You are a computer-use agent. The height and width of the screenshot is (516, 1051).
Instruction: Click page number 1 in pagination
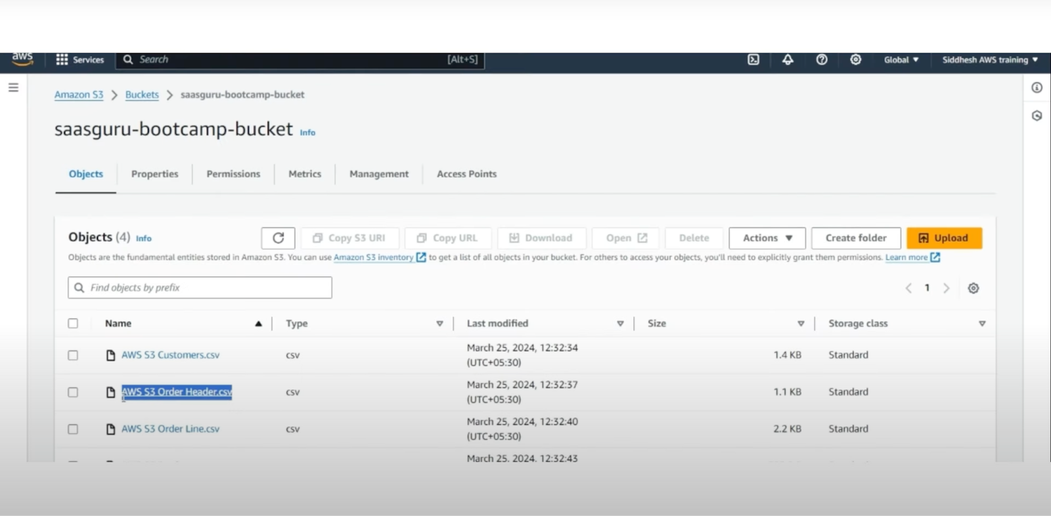point(927,288)
